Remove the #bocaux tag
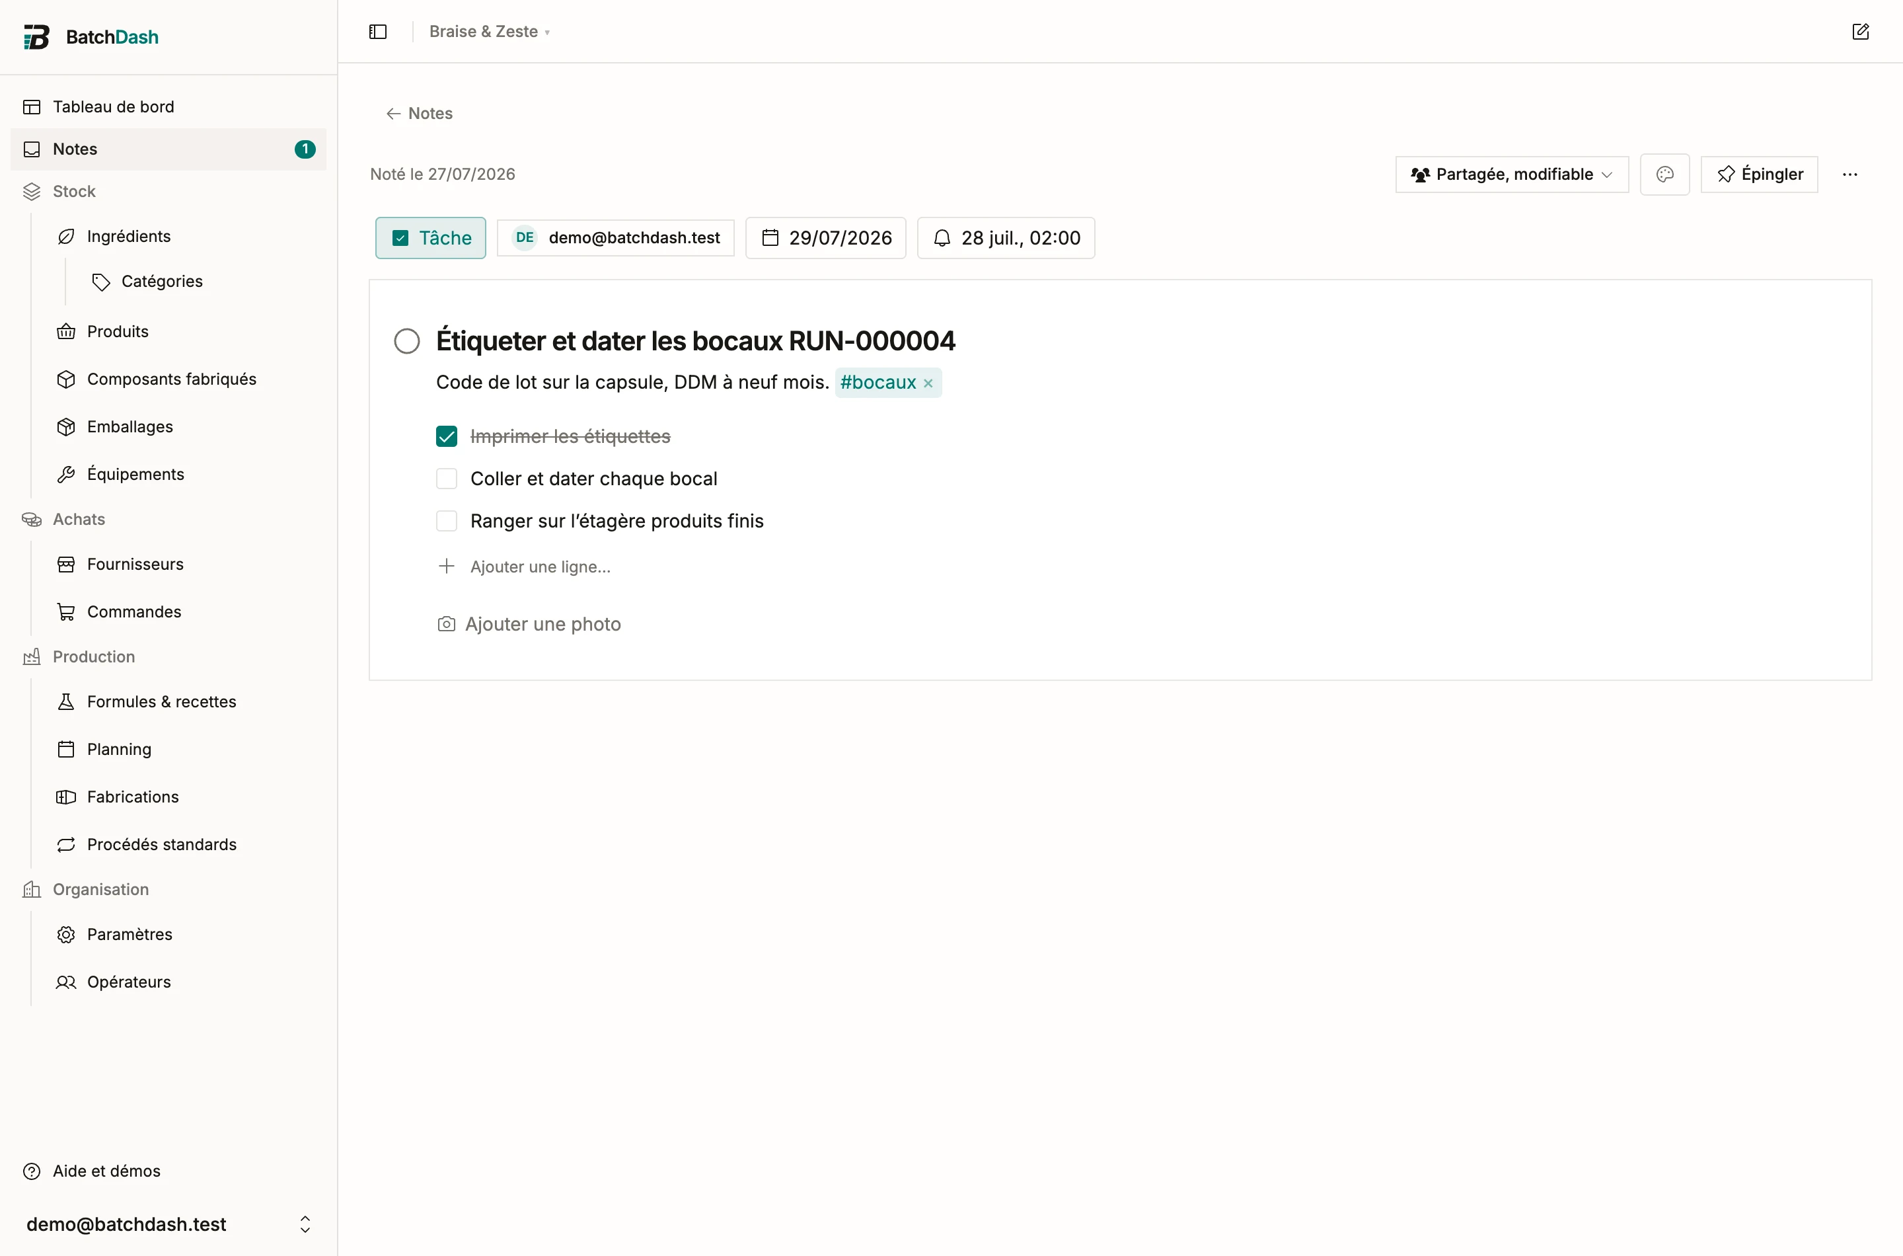The width and height of the screenshot is (1903, 1256). [928, 383]
